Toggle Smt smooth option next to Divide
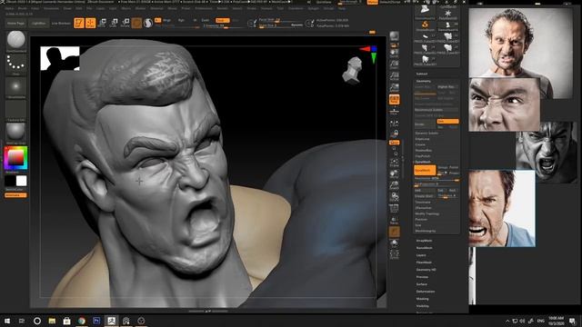Screen dimensions: 582x327 click(447, 121)
